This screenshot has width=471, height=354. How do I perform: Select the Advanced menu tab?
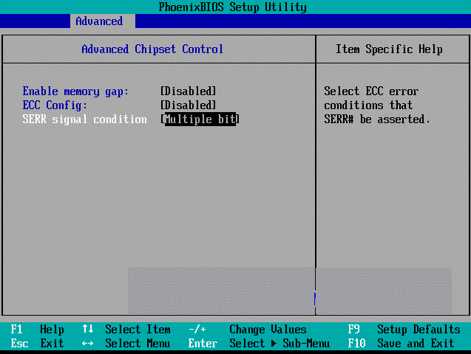99,21
